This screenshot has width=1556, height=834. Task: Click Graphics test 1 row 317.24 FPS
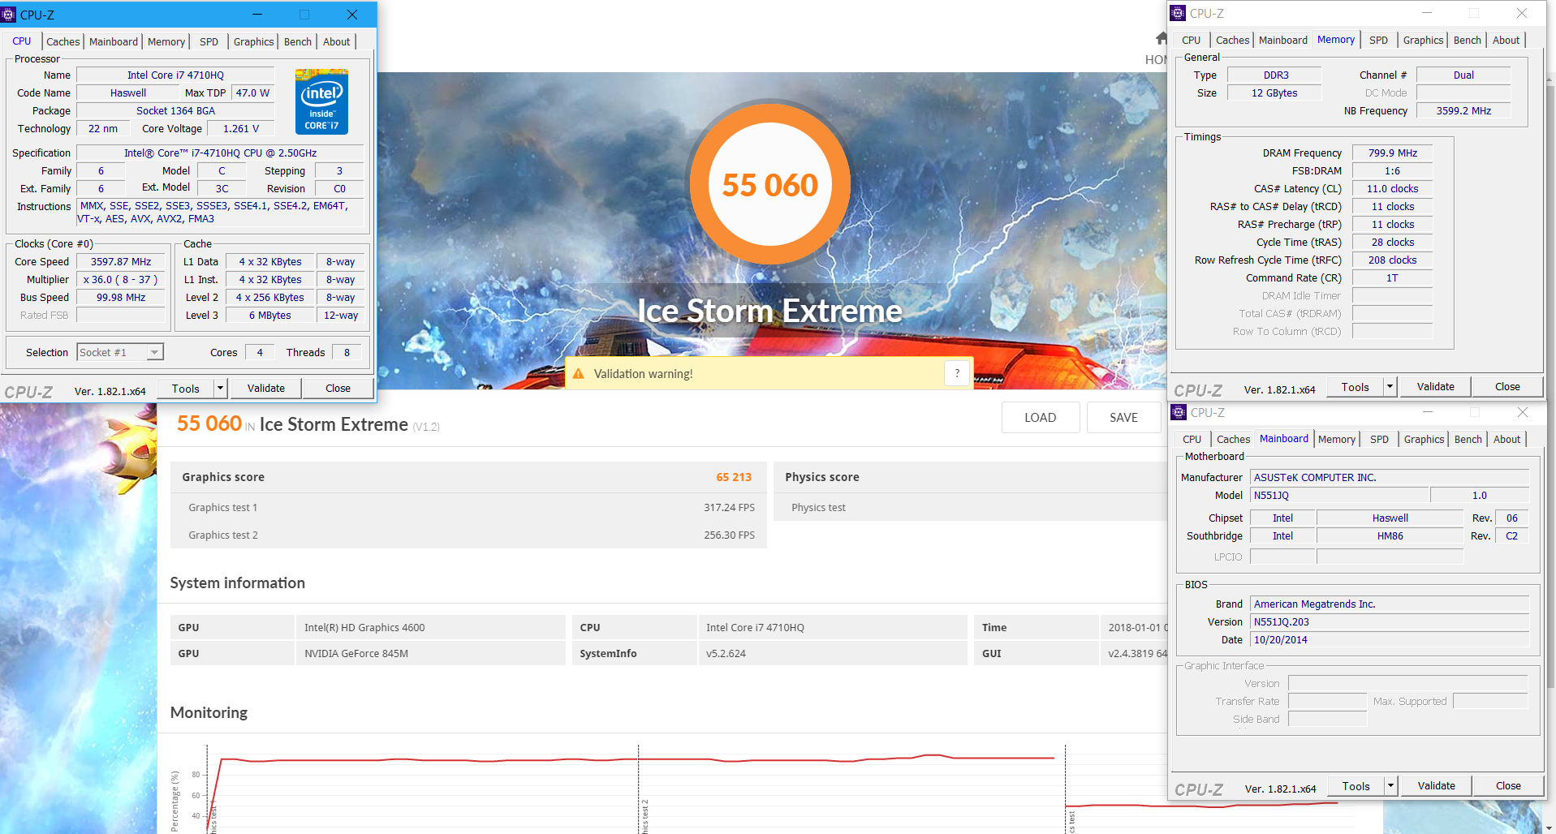[469, 508]
